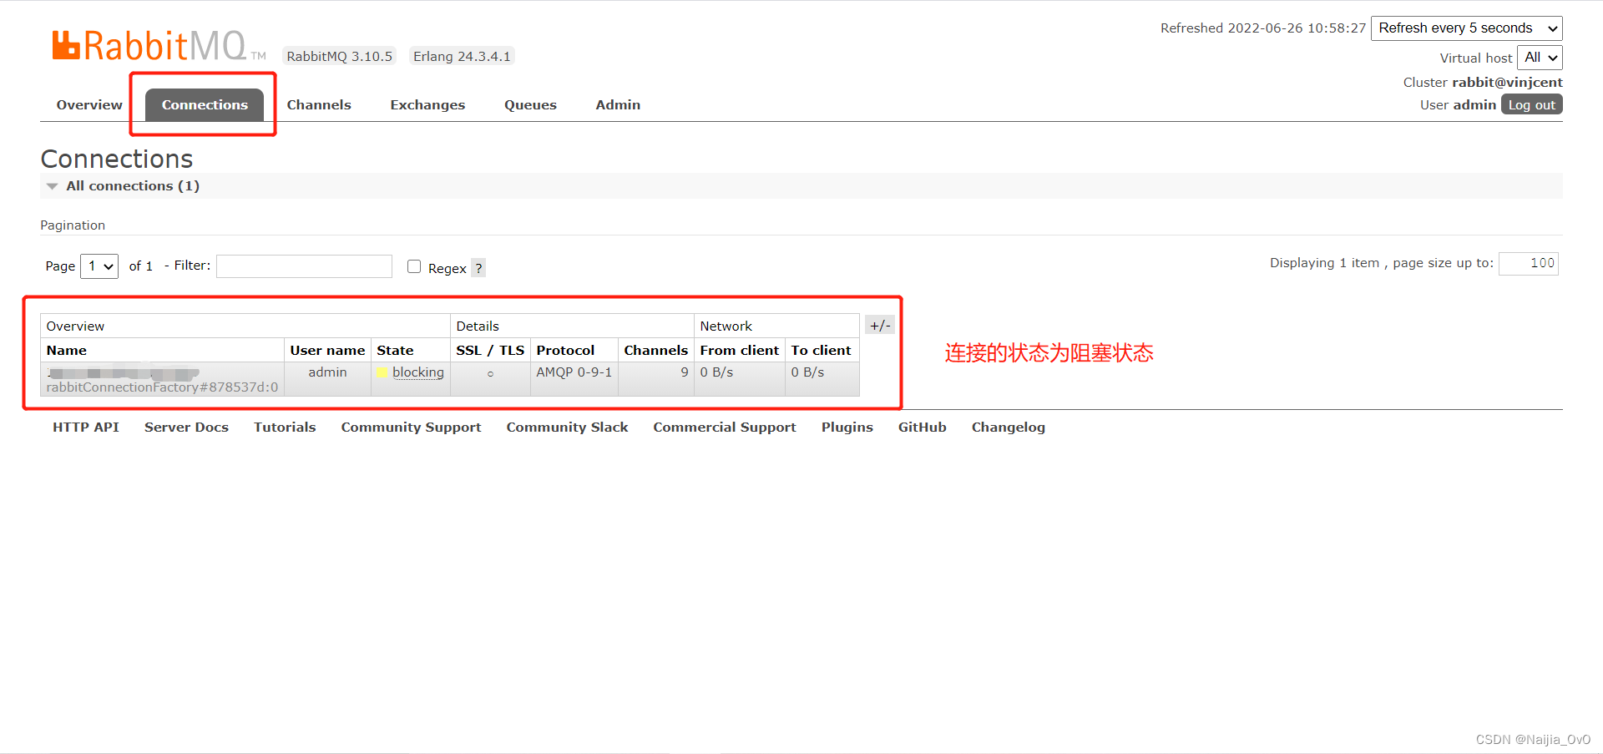Open the Server Docs link
The width and height of the screenshot is (1603, 754).
pyautogui.click(x=186, y=428)
